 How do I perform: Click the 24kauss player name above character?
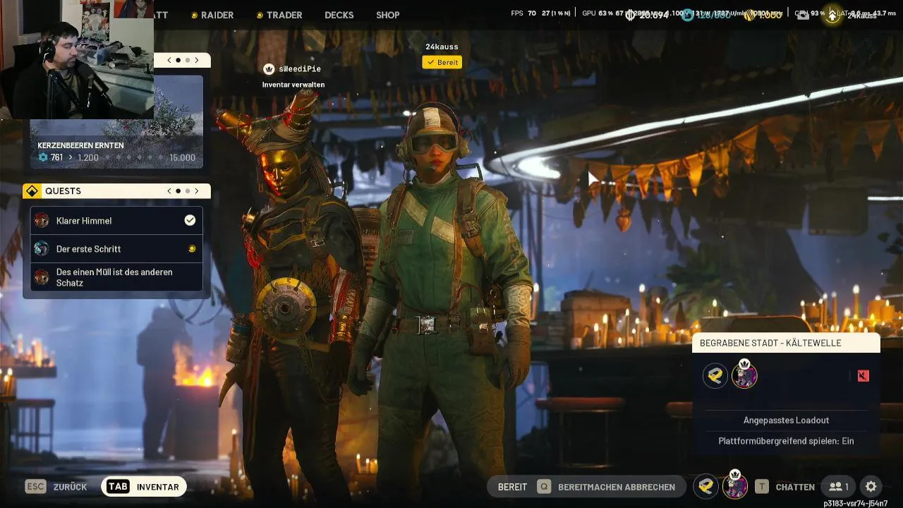[442, 47]
